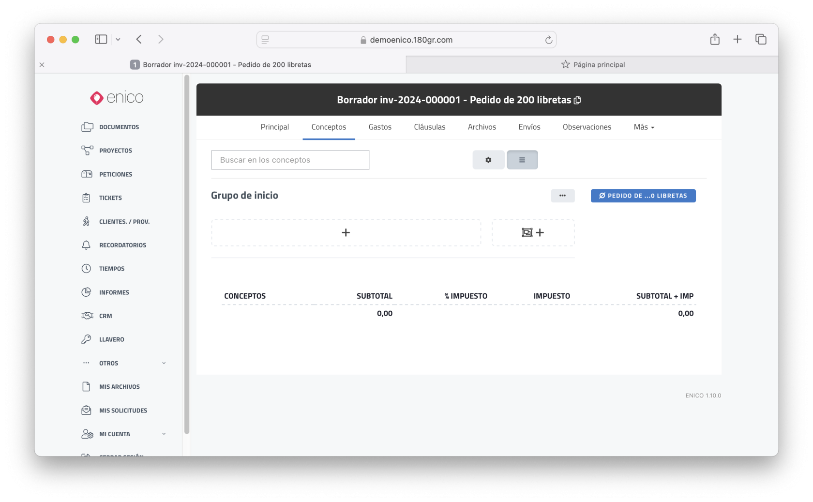
Task: Focus the Buscar en los conceptos field
Action: 290,160
